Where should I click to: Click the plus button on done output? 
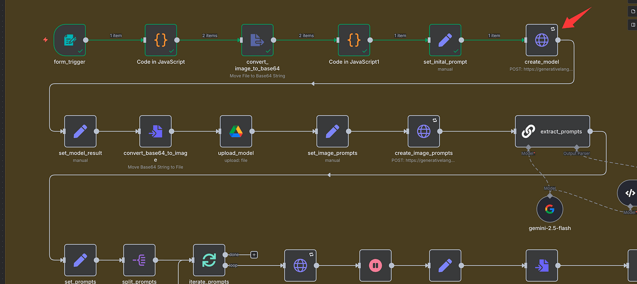(x=254, y=255)
